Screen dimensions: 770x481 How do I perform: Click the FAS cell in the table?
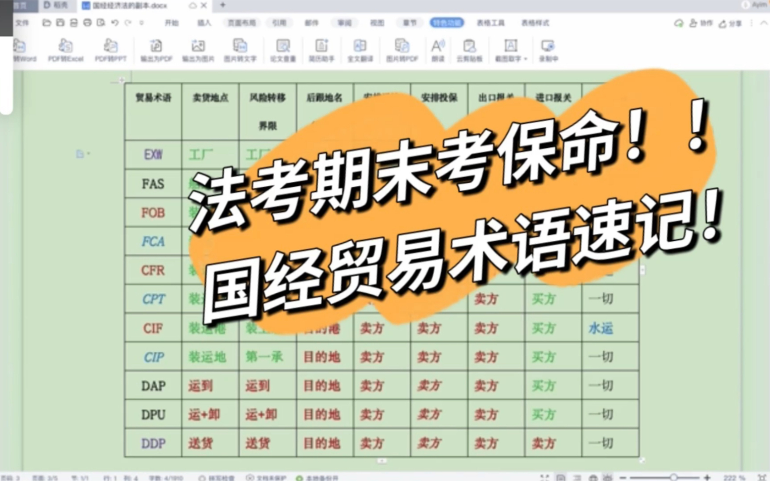(153, 184)
